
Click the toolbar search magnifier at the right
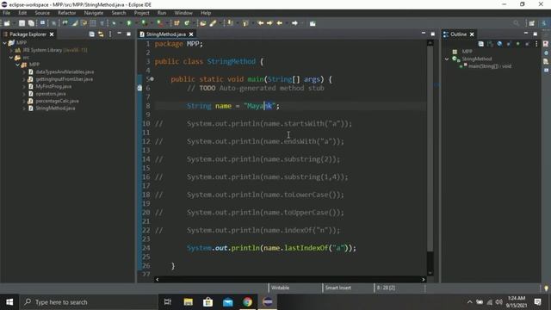coord(516,23)
